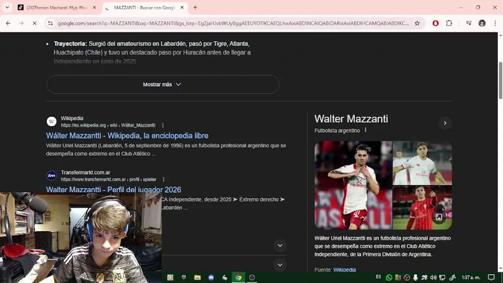
Task: Click the Transfermarkt site favicon
Action: pos(52,176)
